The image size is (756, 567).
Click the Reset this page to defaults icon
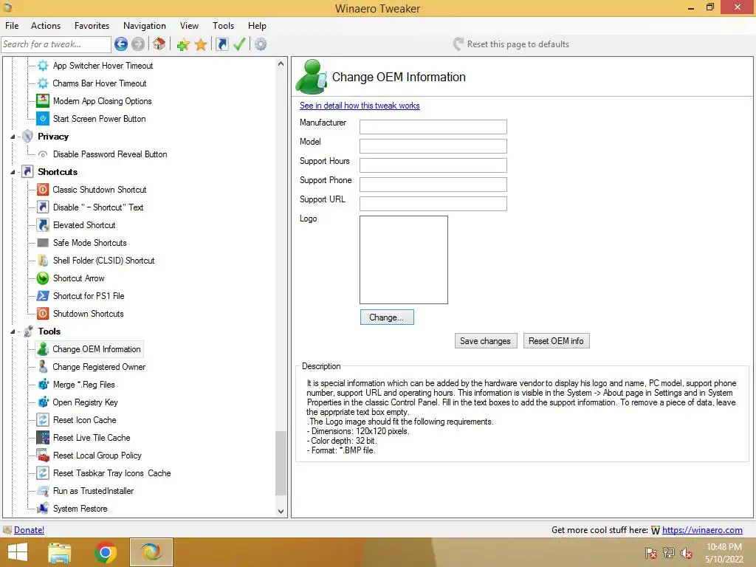458,44
